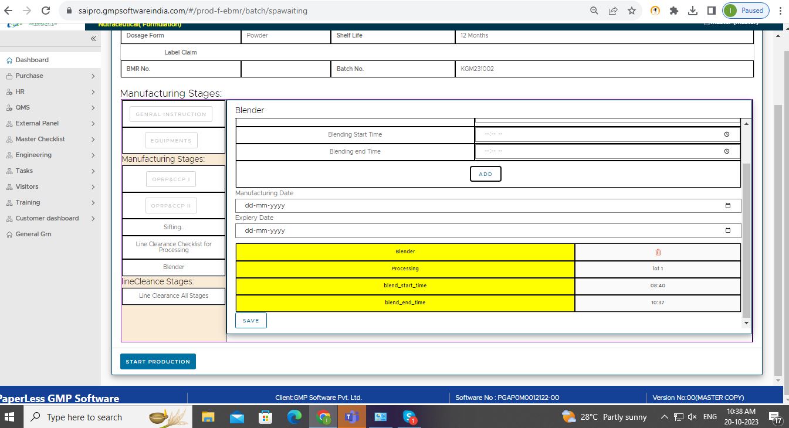
Task: Select Line Clearance All Stages
Action: [x=174, y=295]
